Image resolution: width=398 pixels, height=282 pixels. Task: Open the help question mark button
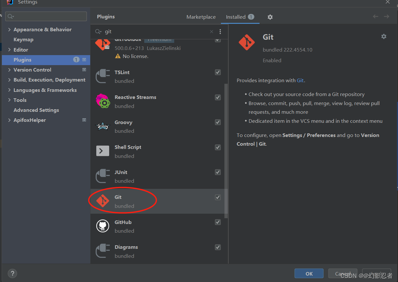(x=12, y=274)
